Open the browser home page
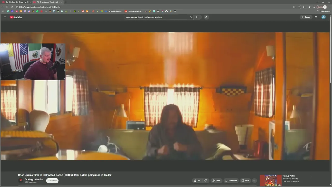332x187 pixels. coord(12,7)
